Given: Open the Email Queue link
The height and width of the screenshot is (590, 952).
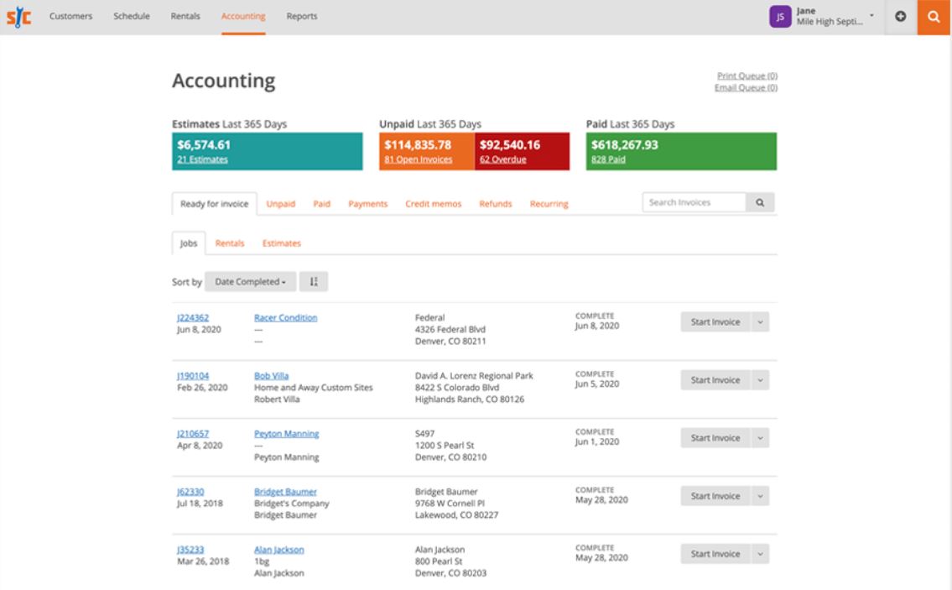Looking at the screenshot, I should click(747, 87).
